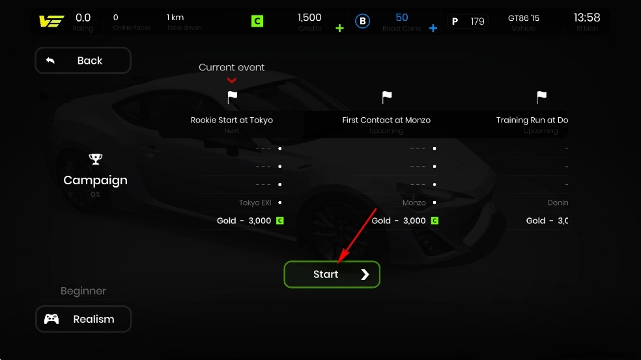Select the Tokyo EX1 track row
The width and height of the screenshot is (641, 360).
[x=240, y=202]
